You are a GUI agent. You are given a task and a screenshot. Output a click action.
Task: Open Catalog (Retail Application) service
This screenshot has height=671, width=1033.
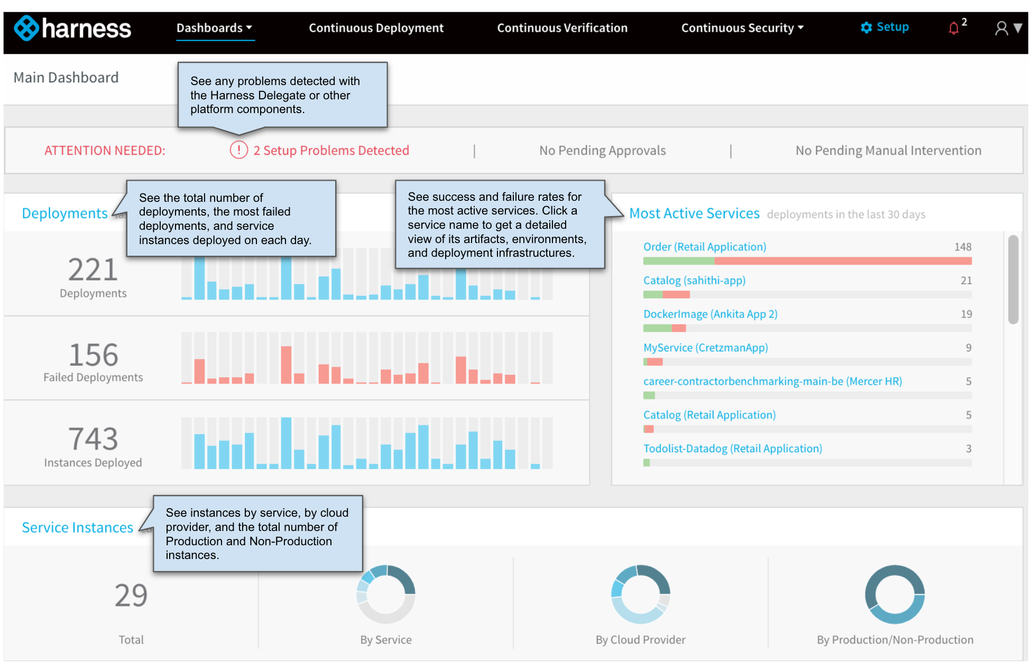tap(709, 415)
